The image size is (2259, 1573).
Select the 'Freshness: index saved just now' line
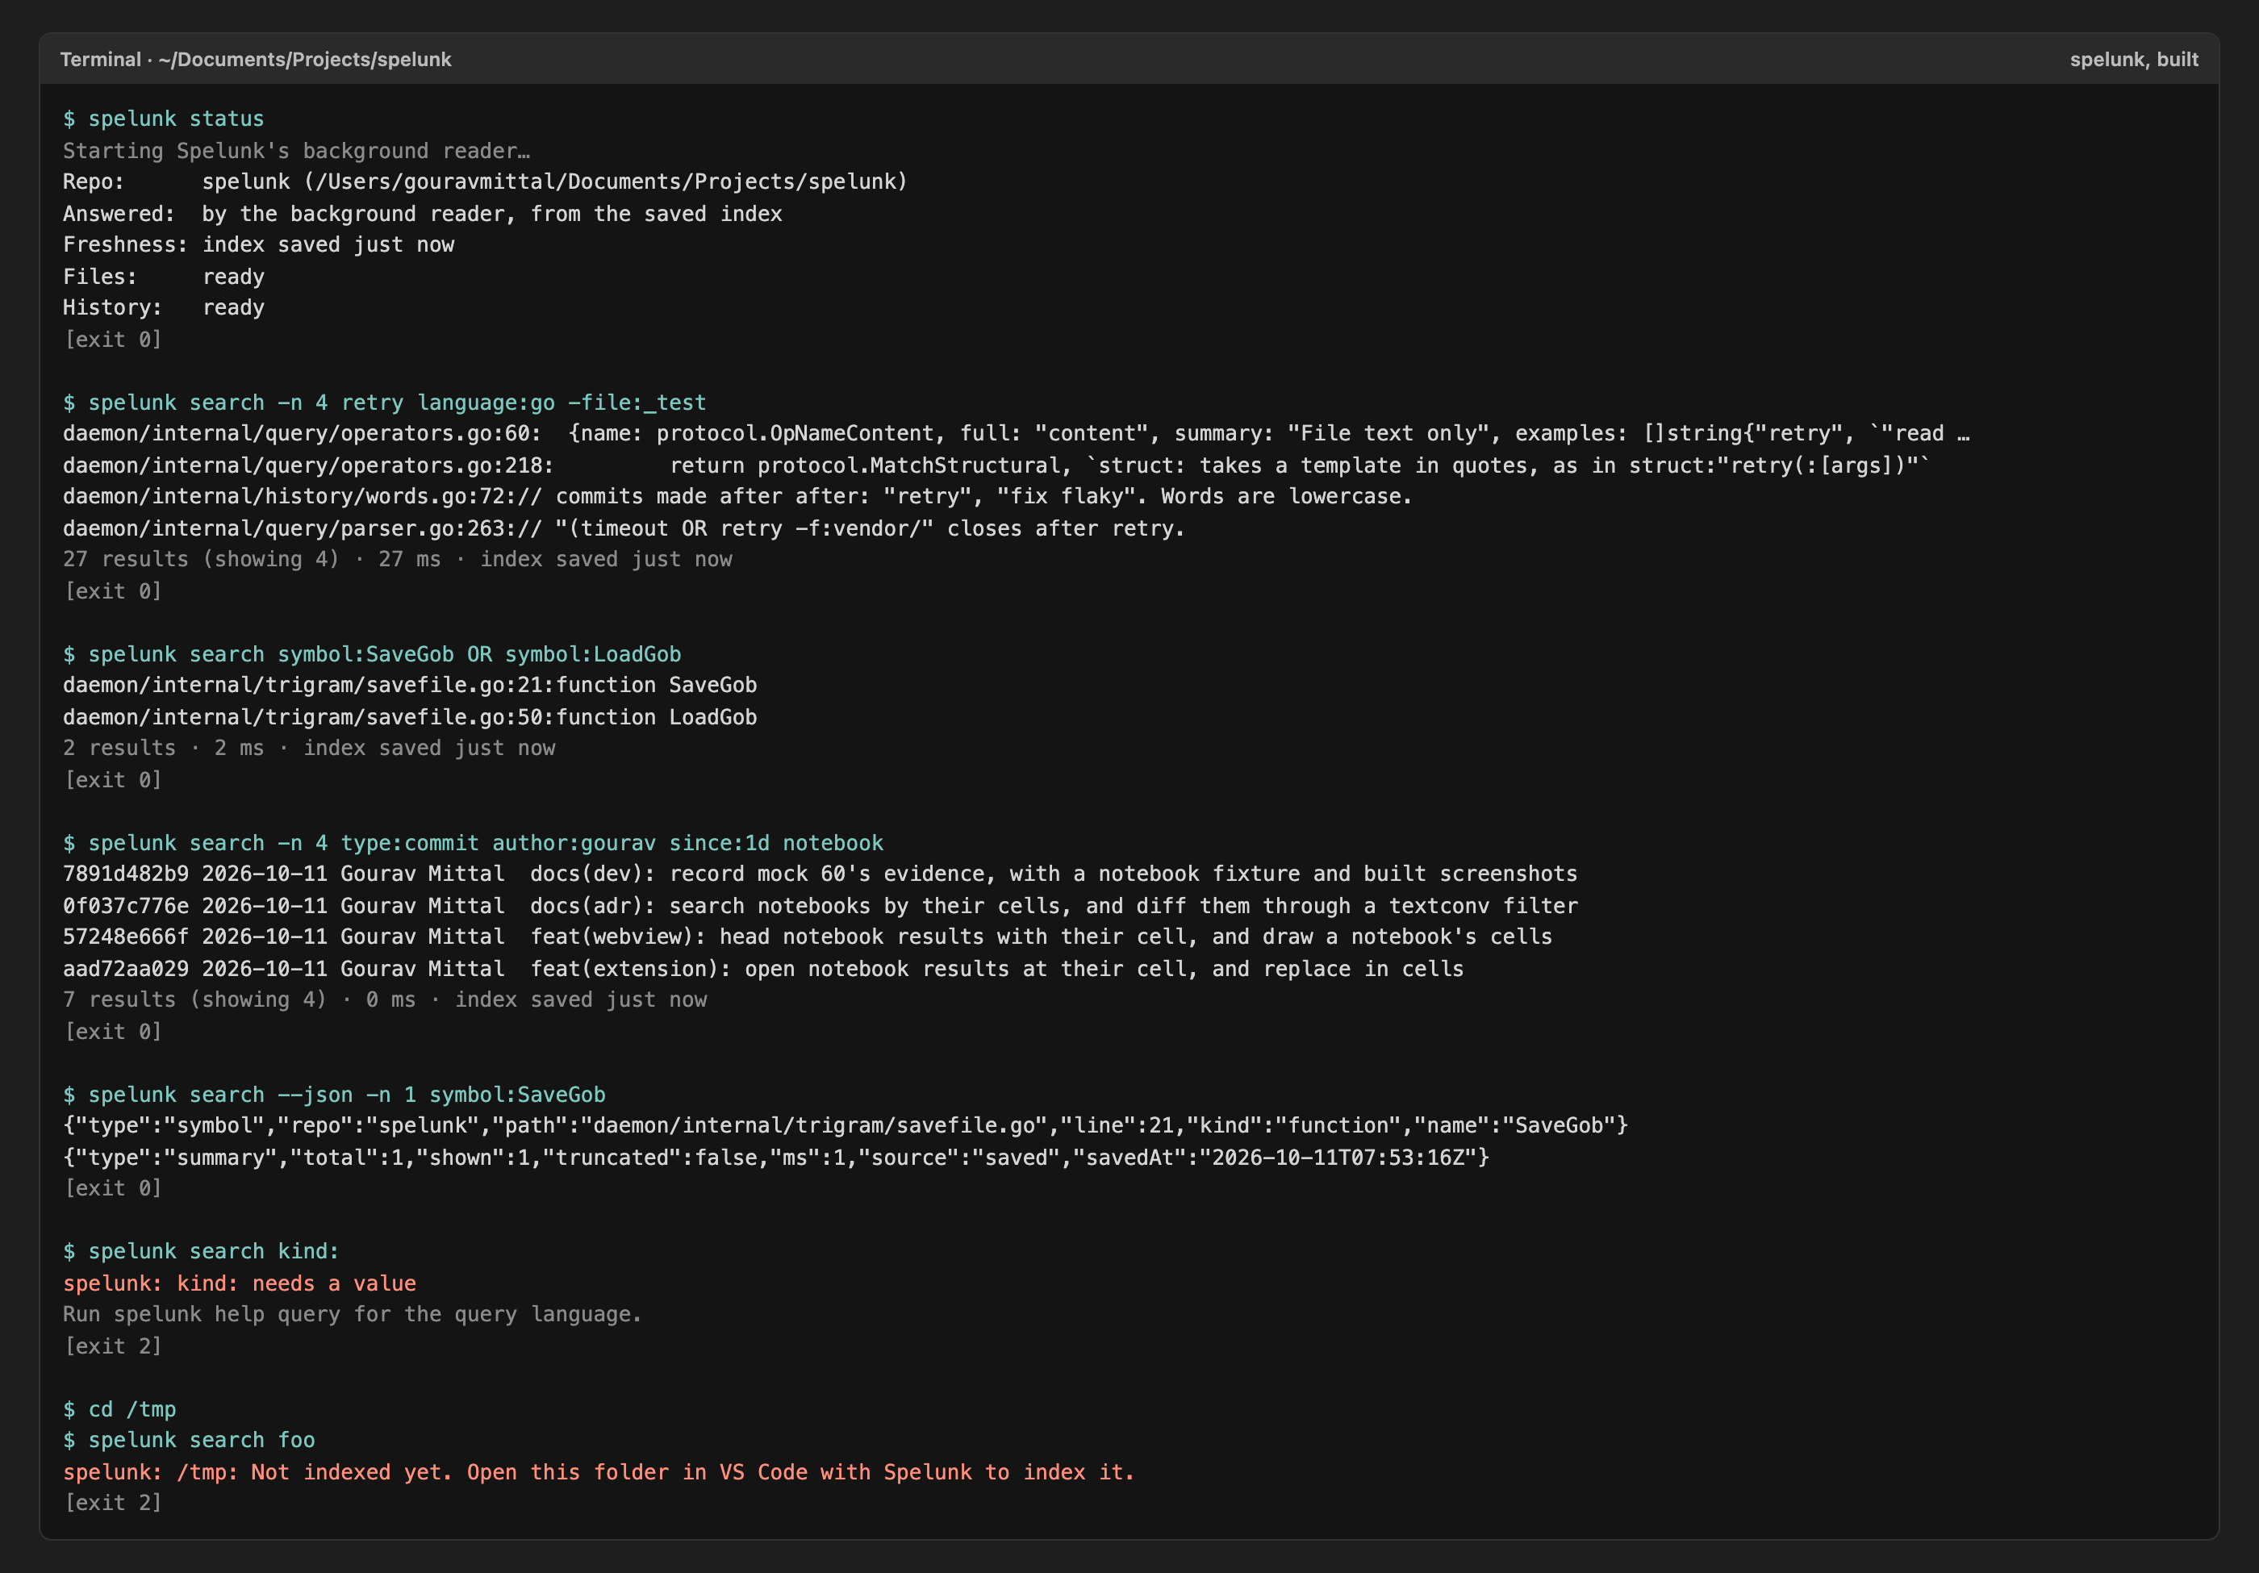point(259,245)
